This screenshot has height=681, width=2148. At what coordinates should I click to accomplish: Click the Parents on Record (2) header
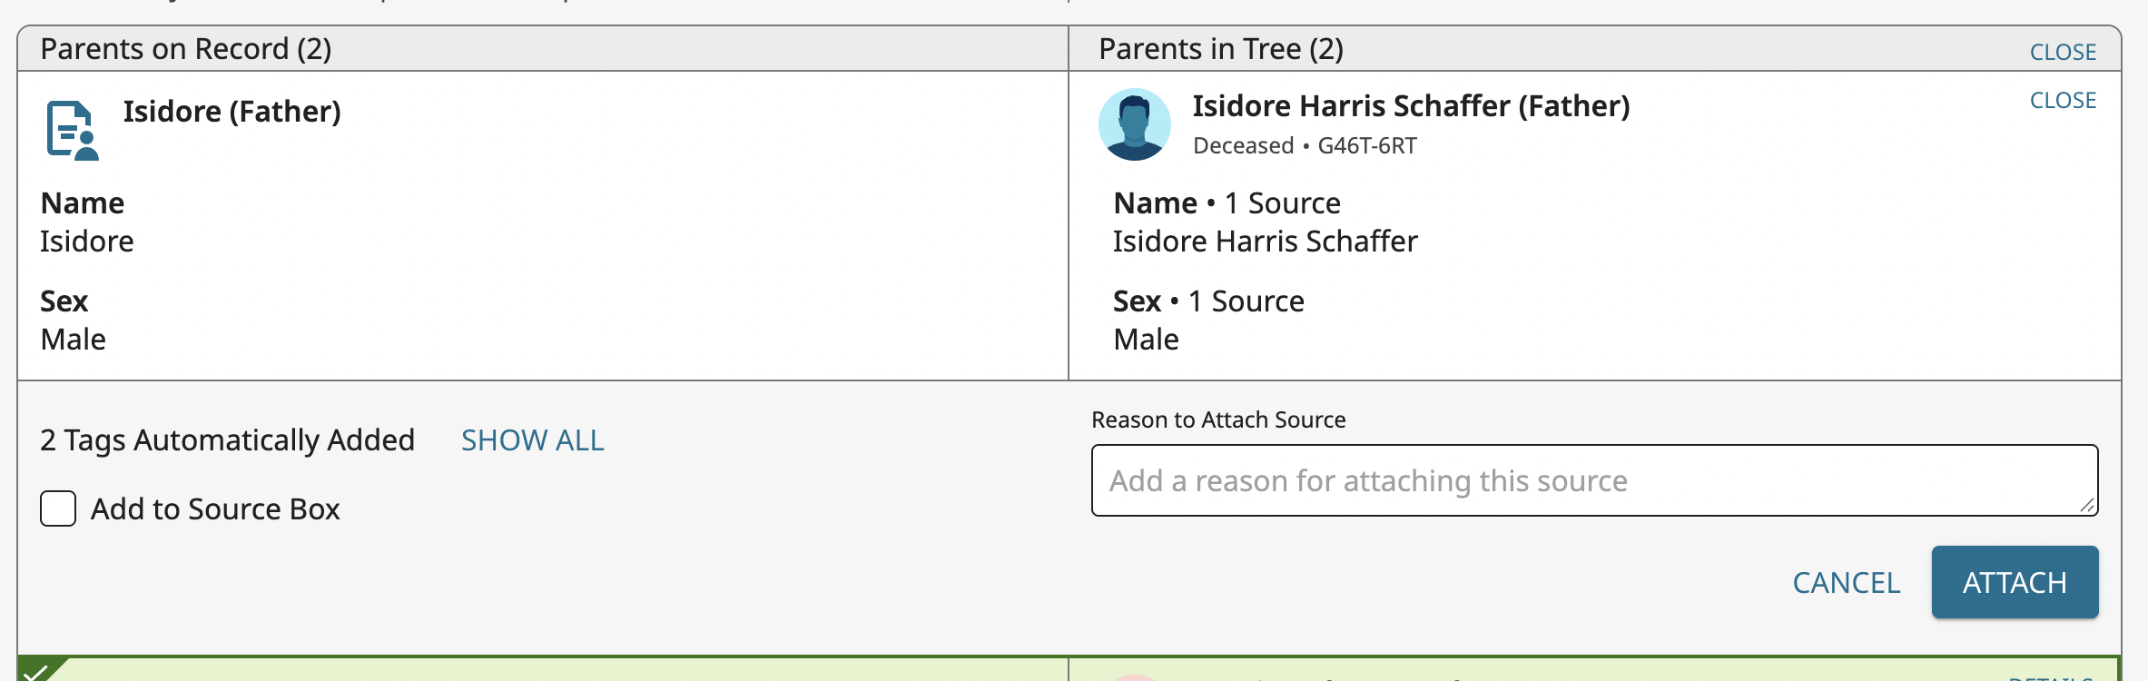point(186,49)
